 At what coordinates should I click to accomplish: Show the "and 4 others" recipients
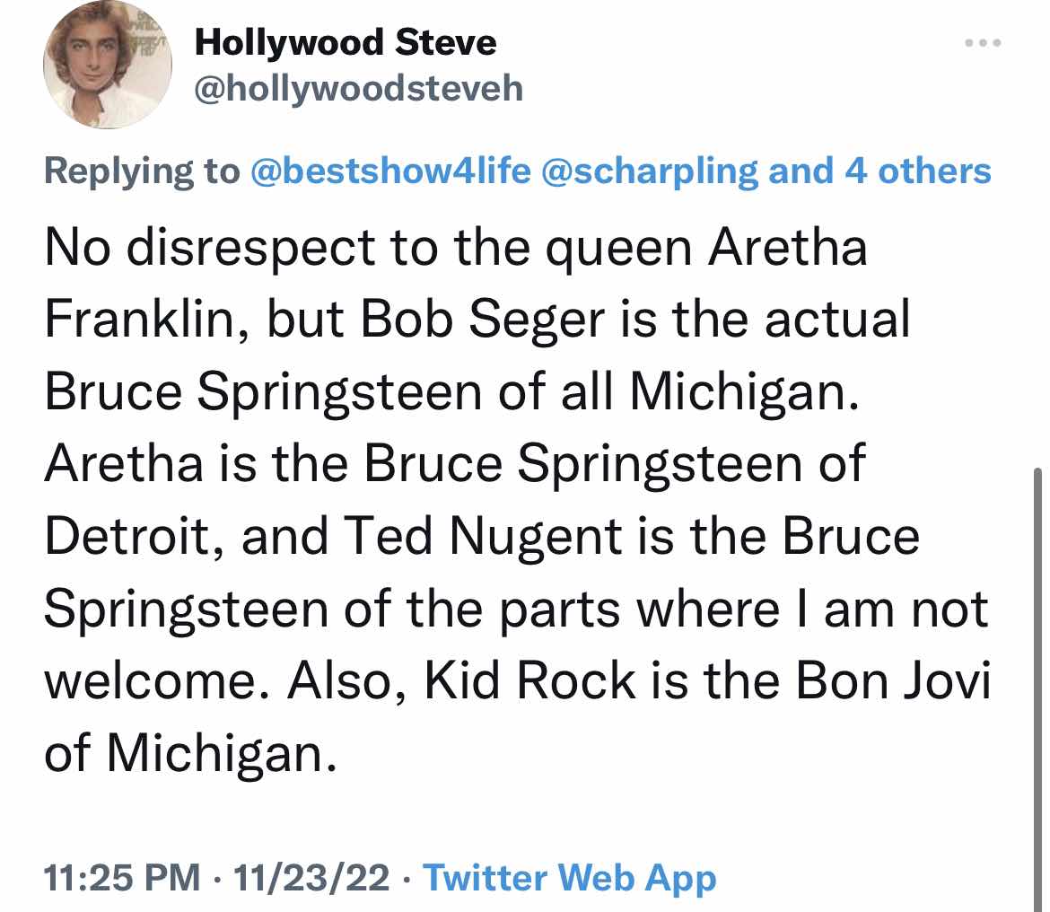point(880,170)
